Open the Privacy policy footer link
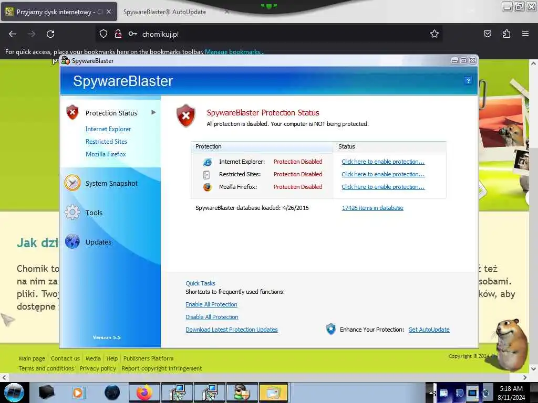Viewport: 538px width, 403px height. click(98, 368)
